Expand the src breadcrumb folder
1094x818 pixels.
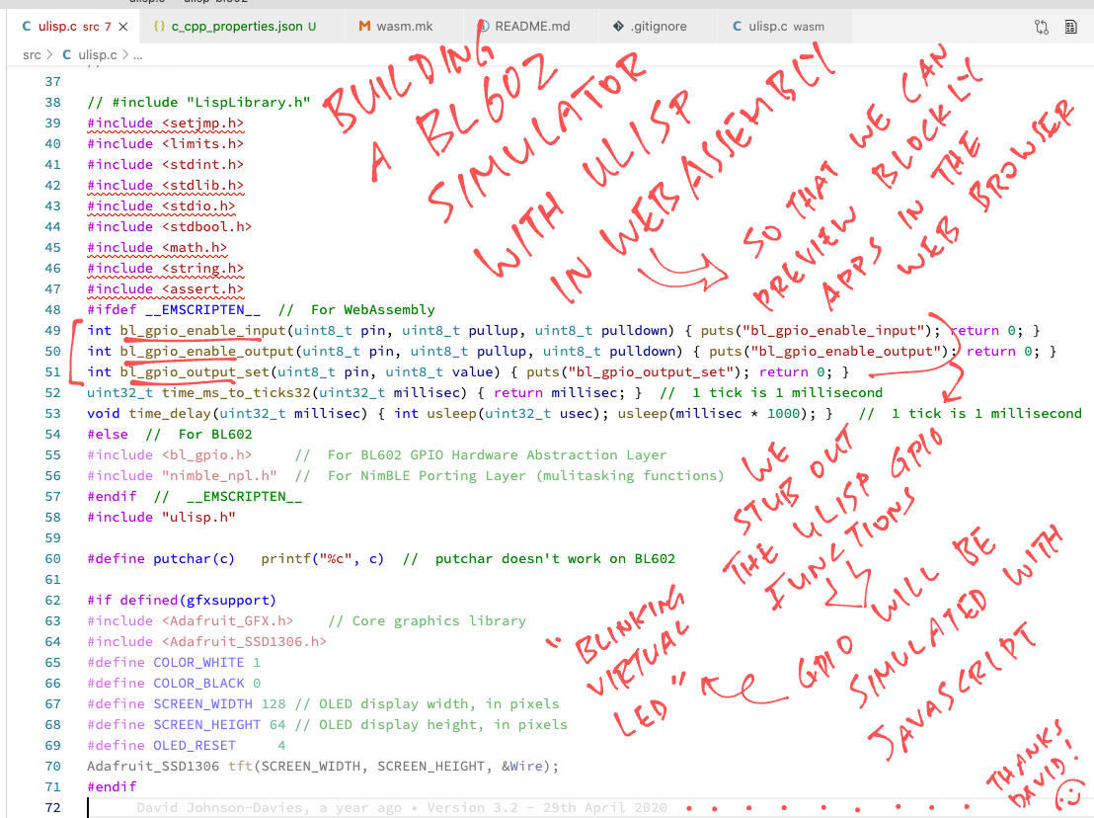point(32,55)
